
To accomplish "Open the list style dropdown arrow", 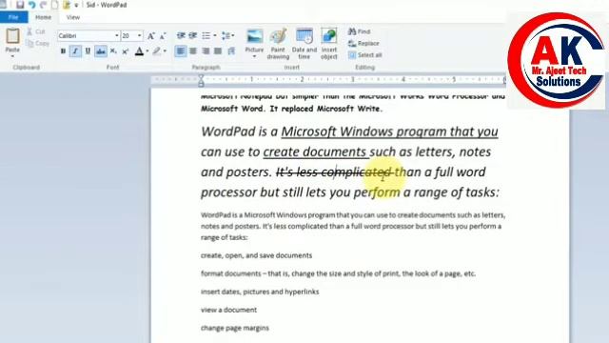I will (x=215, y=36).
